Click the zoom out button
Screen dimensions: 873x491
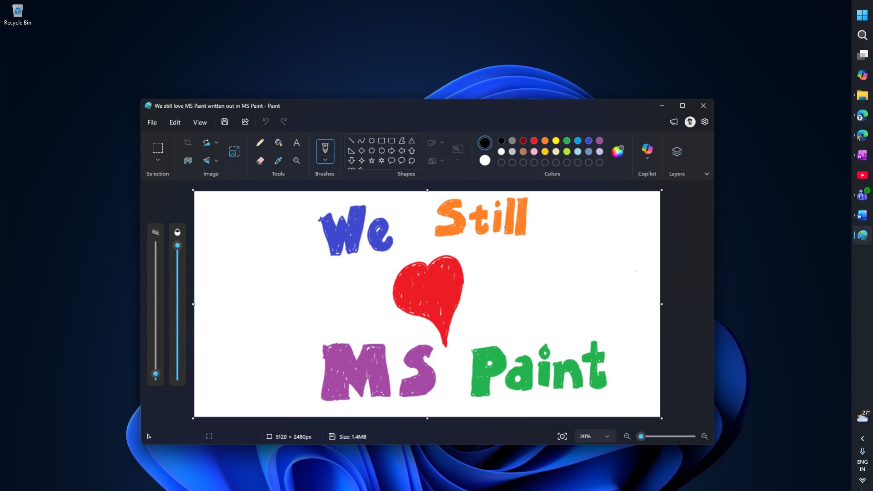click(627, 436)
